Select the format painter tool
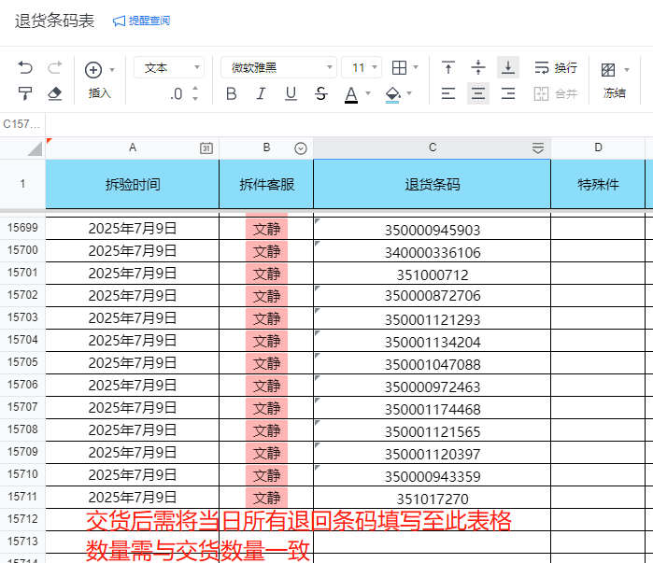This screenshot has height=563, width=653. [x=25, y=93]
